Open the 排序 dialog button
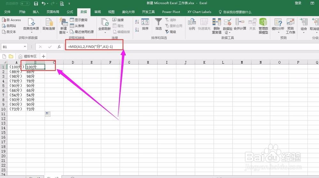The image size is (319, 178). click(x=145, y=24)
